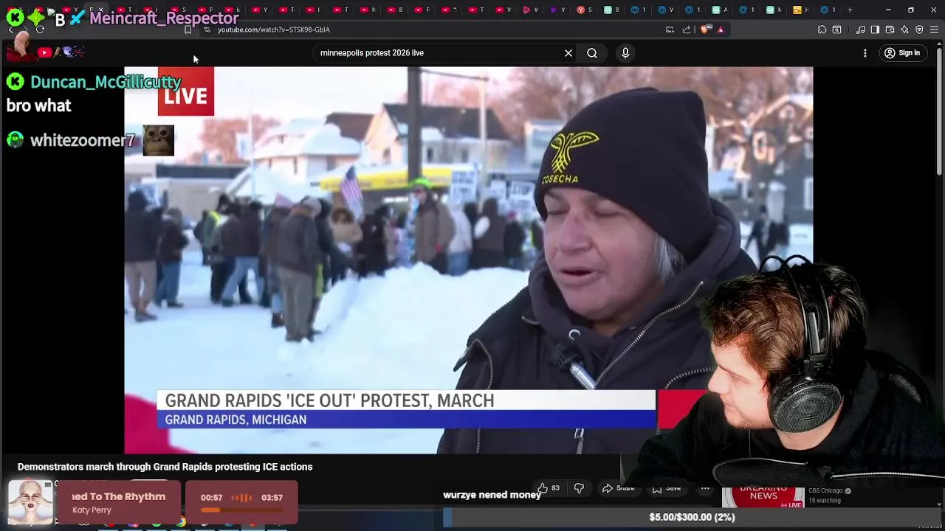Open a new browser tab with plus
Viewport: 945px width, 531px height.
850,10
